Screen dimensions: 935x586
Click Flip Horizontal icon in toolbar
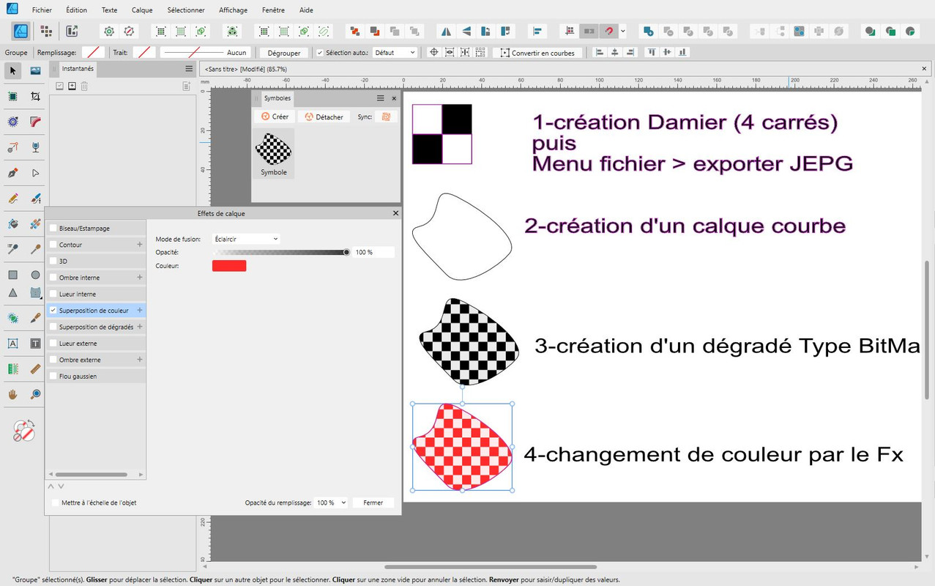(x=445, y=31)
